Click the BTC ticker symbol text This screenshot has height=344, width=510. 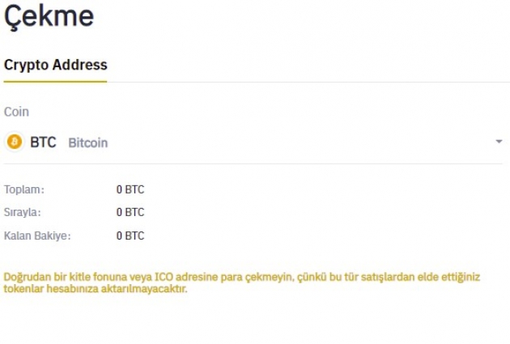43,142
